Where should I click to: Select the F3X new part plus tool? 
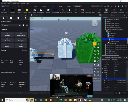coord(95,58)
